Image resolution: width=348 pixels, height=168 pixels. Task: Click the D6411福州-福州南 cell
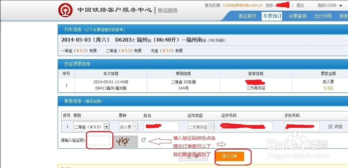(x=111, y=88)
